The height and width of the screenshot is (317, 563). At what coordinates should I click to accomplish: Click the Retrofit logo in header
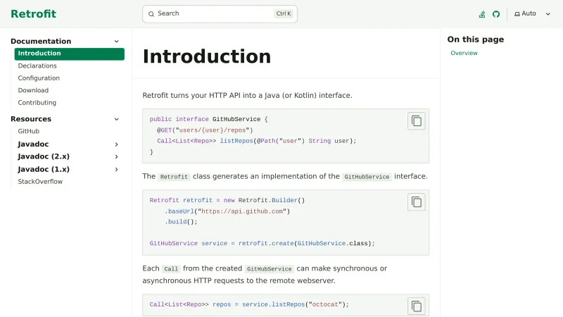33,14
